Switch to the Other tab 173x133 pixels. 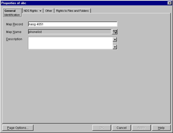coord(49,11)
